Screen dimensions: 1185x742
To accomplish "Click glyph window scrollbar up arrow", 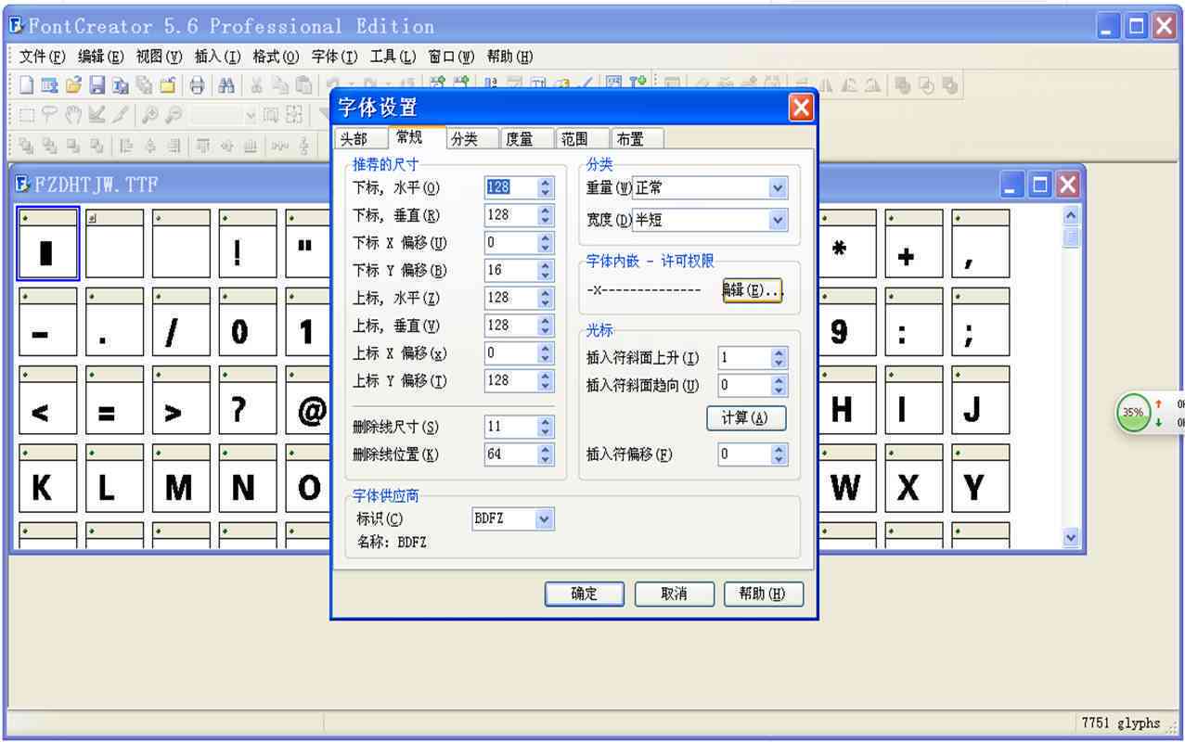I will click(x=1071, y=214).
